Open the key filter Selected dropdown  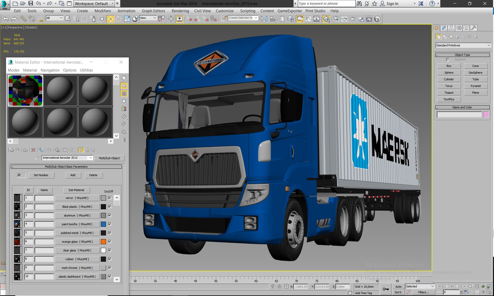420,286
